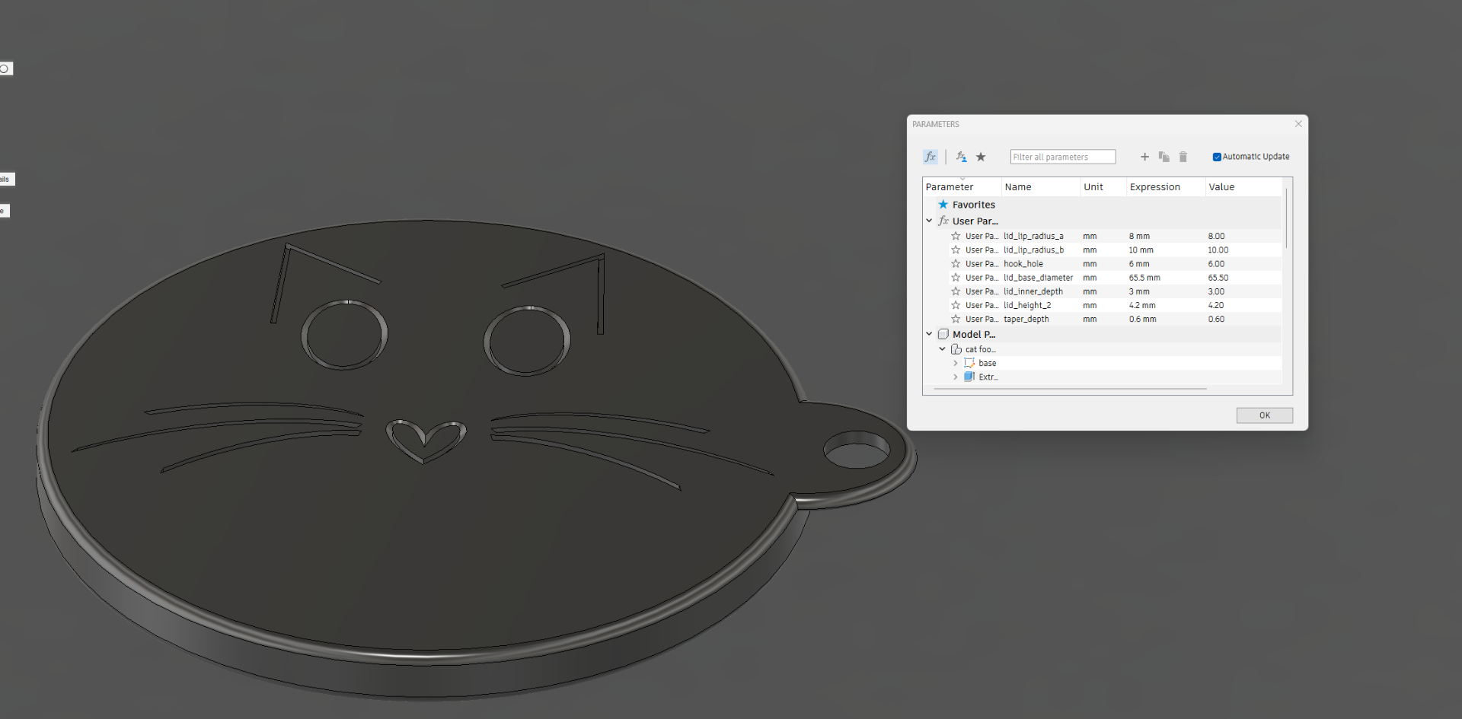
Task: Click the Extr... extrude feature icon
Action: tap(969, 377)
